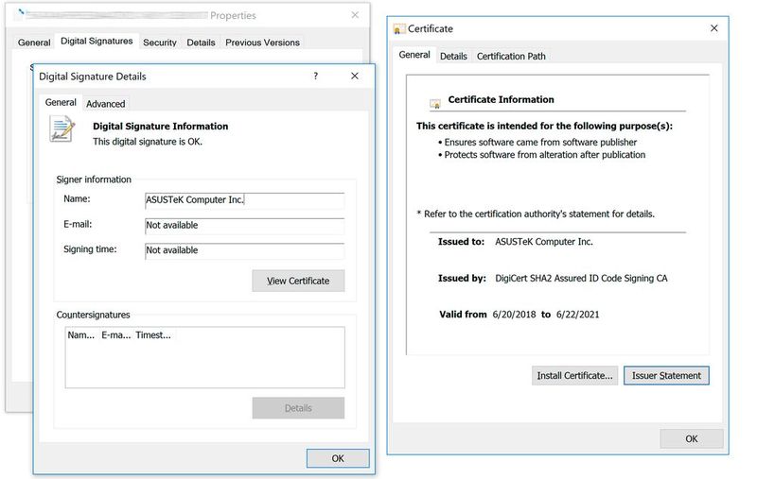757x479 pixels.
Task: Click the View Certificate button
Action: pyautogui.click(x=298, y=281)
